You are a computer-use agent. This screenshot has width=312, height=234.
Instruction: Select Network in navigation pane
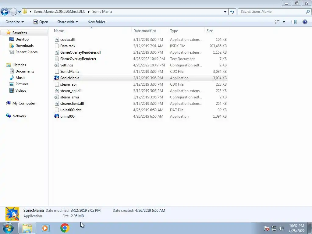coord(19,116)
